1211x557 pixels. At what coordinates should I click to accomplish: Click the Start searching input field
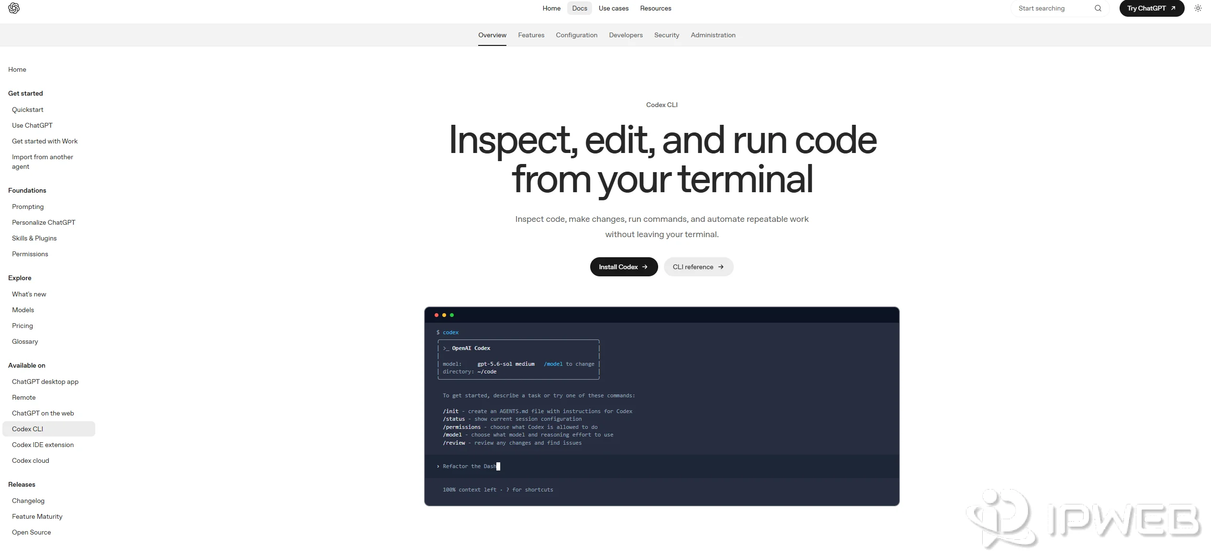pos(1059,8)
